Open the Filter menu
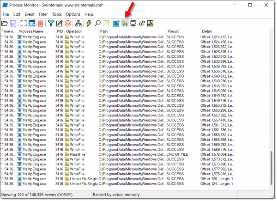 [x=43, y=14]
